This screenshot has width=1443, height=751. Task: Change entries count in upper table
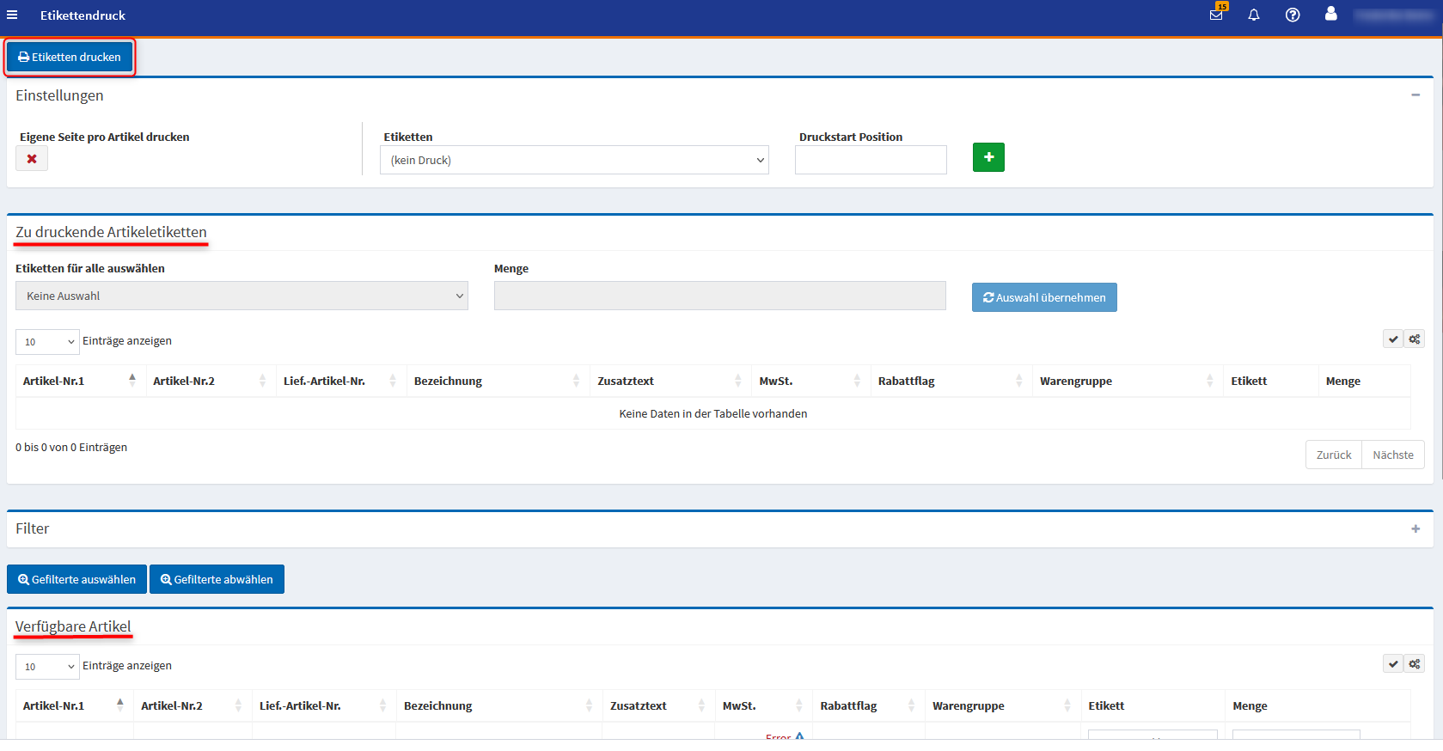point(47,342)
